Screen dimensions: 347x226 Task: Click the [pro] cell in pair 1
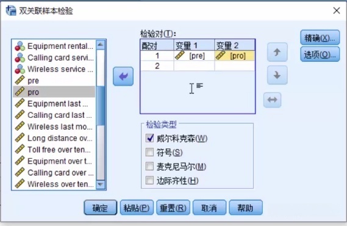point(235,56)
